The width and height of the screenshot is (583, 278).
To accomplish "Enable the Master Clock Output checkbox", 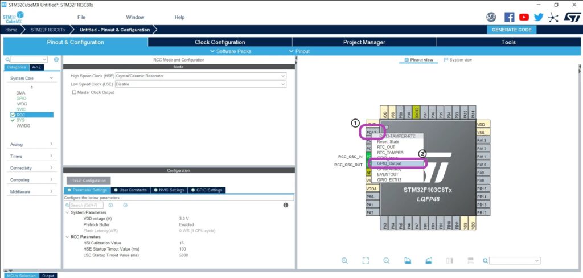I will (x=74, y=92).
